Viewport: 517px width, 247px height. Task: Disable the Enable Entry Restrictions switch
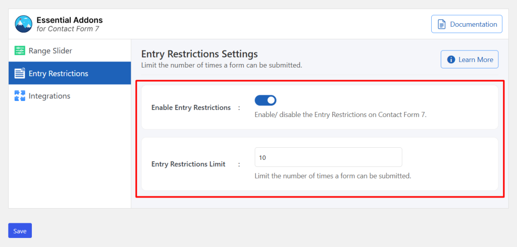[266, 100]
